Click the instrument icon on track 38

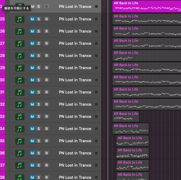coord(20,177)
